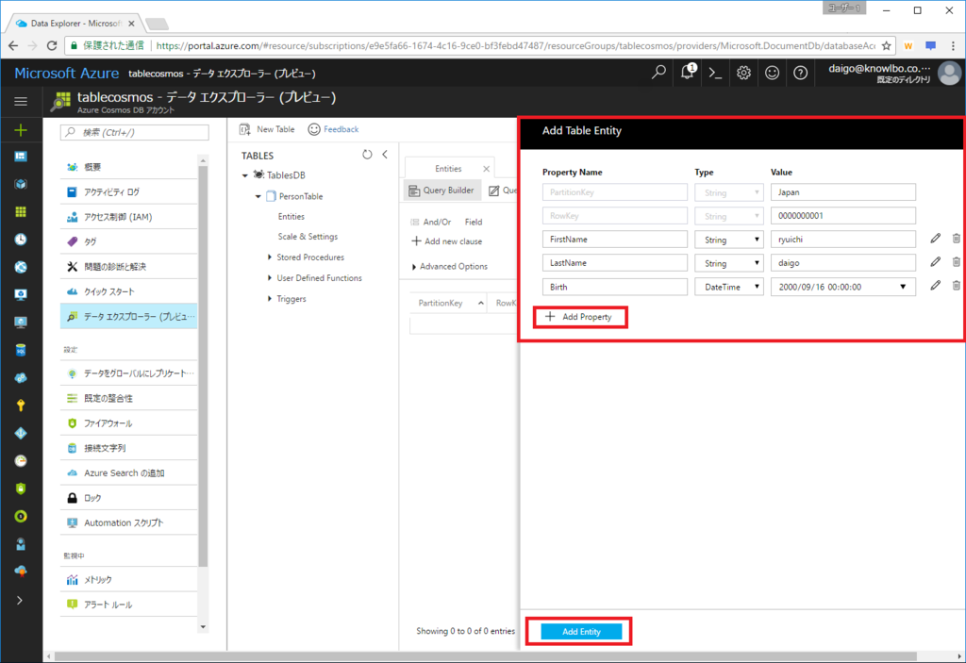Viewport: 966px width, 663px height.
Task: Click the SQL database icon in sidebar
Action: point(21,350)
